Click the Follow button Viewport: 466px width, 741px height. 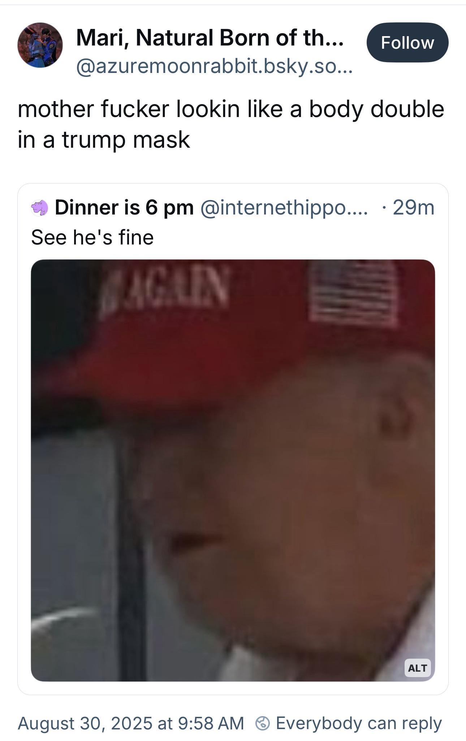pos(407,43)
